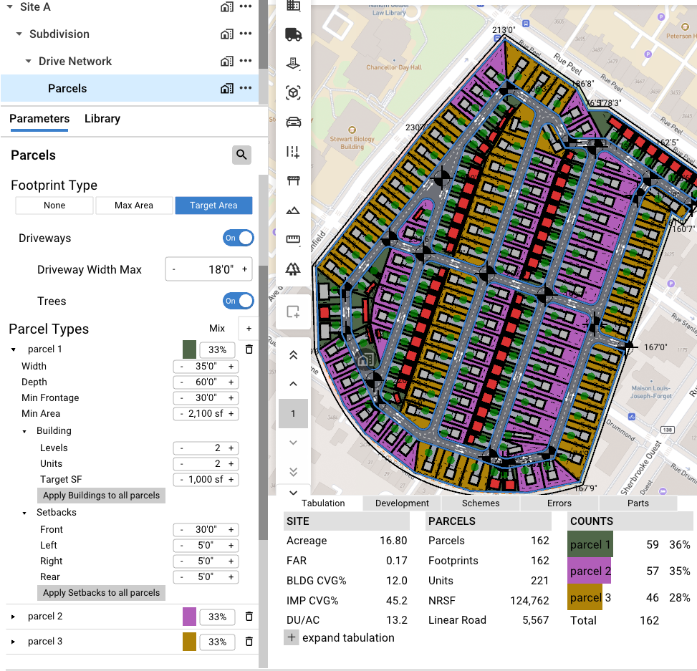Image resolution: width=697 pixels, height=671 pixels.
Task: Disable the Trees toggle switch
Action: click(x=239, y=301)
